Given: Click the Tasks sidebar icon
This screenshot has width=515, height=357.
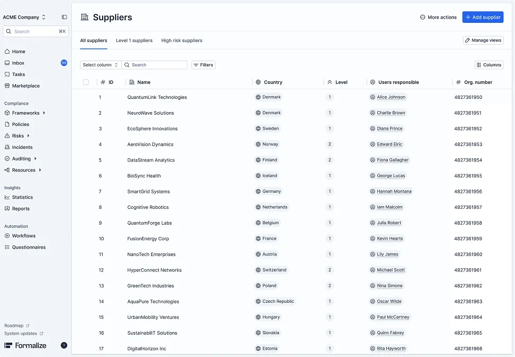Looking at the screenshot, I should [7, 74].
